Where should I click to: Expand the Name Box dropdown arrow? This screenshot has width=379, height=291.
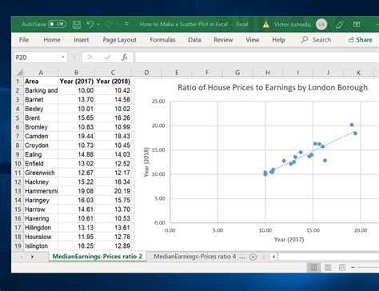(x=63, y=57)
